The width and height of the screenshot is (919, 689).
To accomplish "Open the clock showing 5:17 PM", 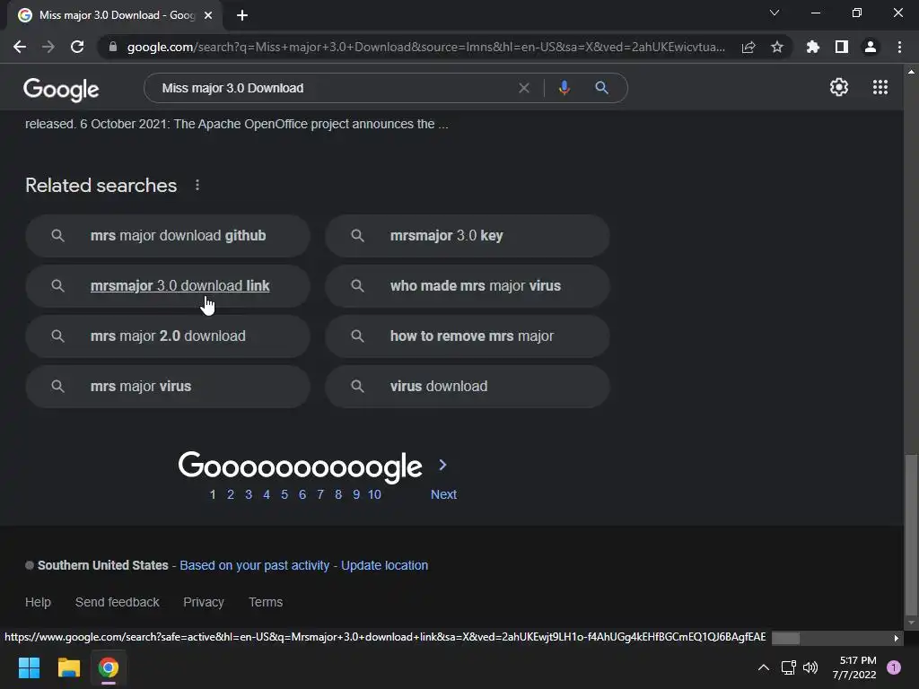I will [x=854, y=667].
